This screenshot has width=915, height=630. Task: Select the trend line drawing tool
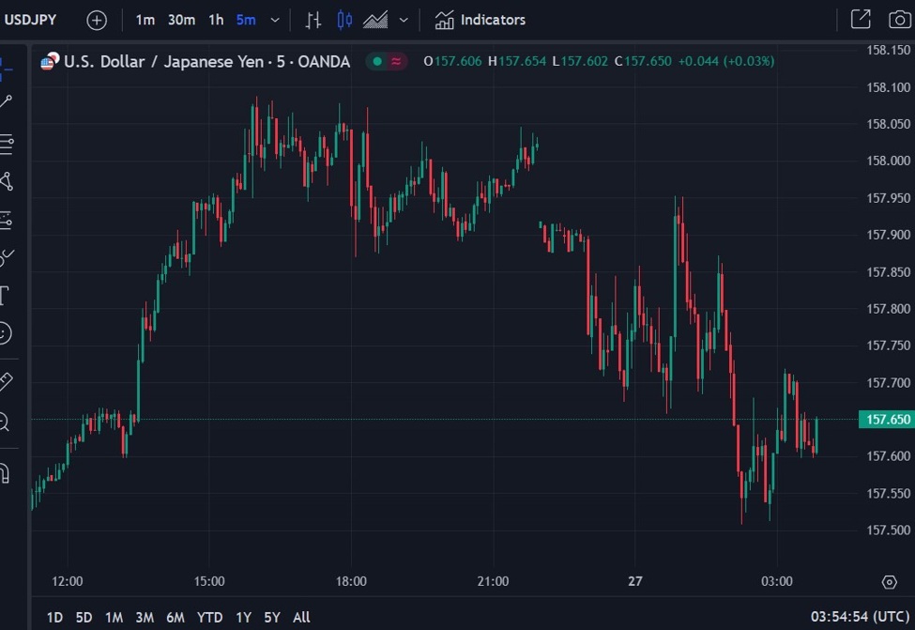click(6, 102)
